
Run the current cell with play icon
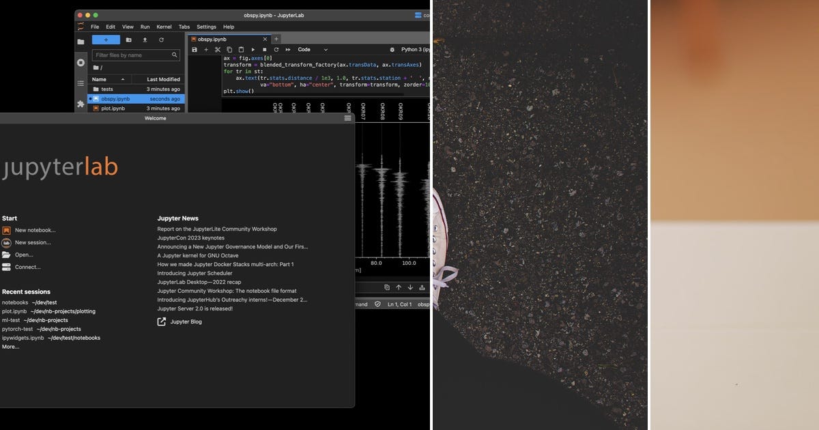click(x=253, y=50)
